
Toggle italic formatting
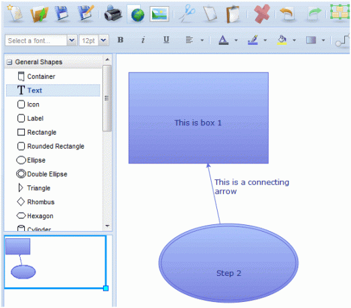(143, 40)
